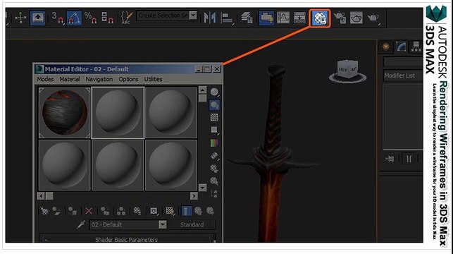Image resolution: width=453 pixels, height=254 pixels.
Task: Switch to the Create command panel tab
Action: [x=386, y=47]
